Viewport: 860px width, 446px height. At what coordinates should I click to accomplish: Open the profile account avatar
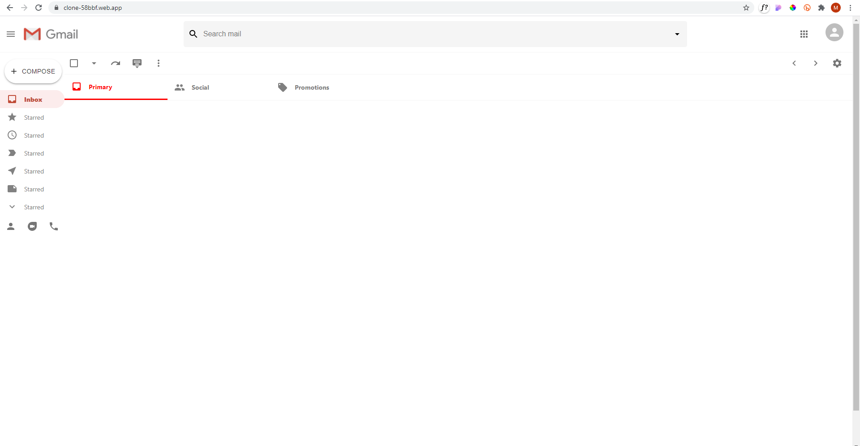[x=834, y=32]
